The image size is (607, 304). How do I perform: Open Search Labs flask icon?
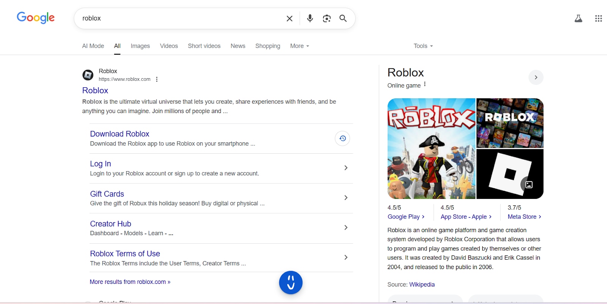tap(578, 18)
